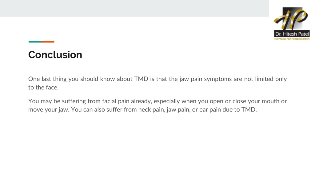Pick the teal segment of the accent bar

35,42
